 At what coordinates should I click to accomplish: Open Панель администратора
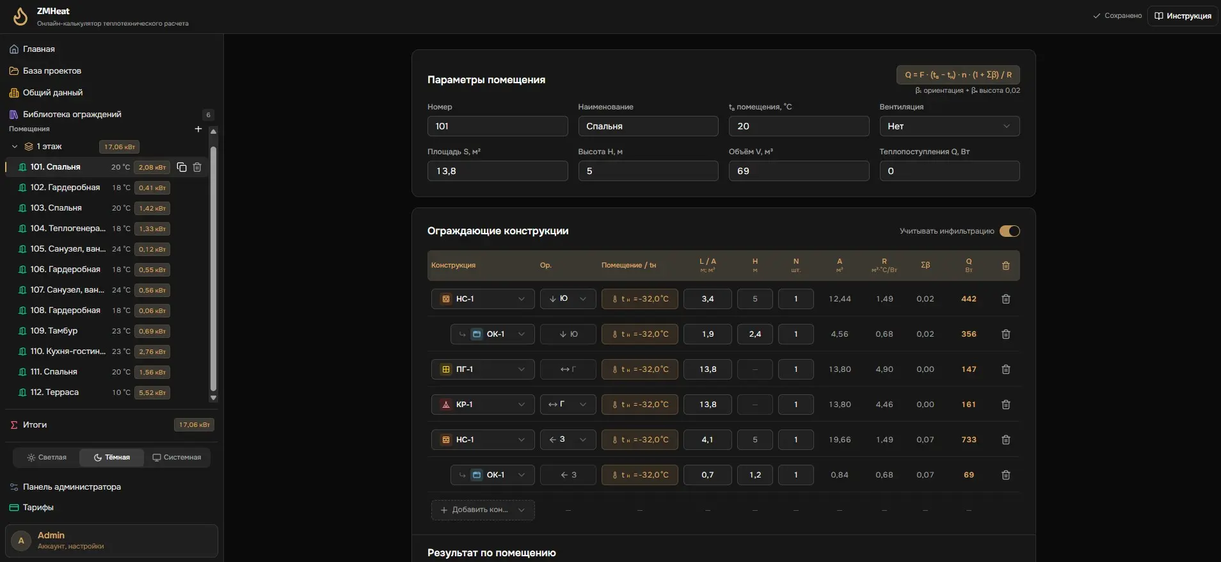point(111,487)
